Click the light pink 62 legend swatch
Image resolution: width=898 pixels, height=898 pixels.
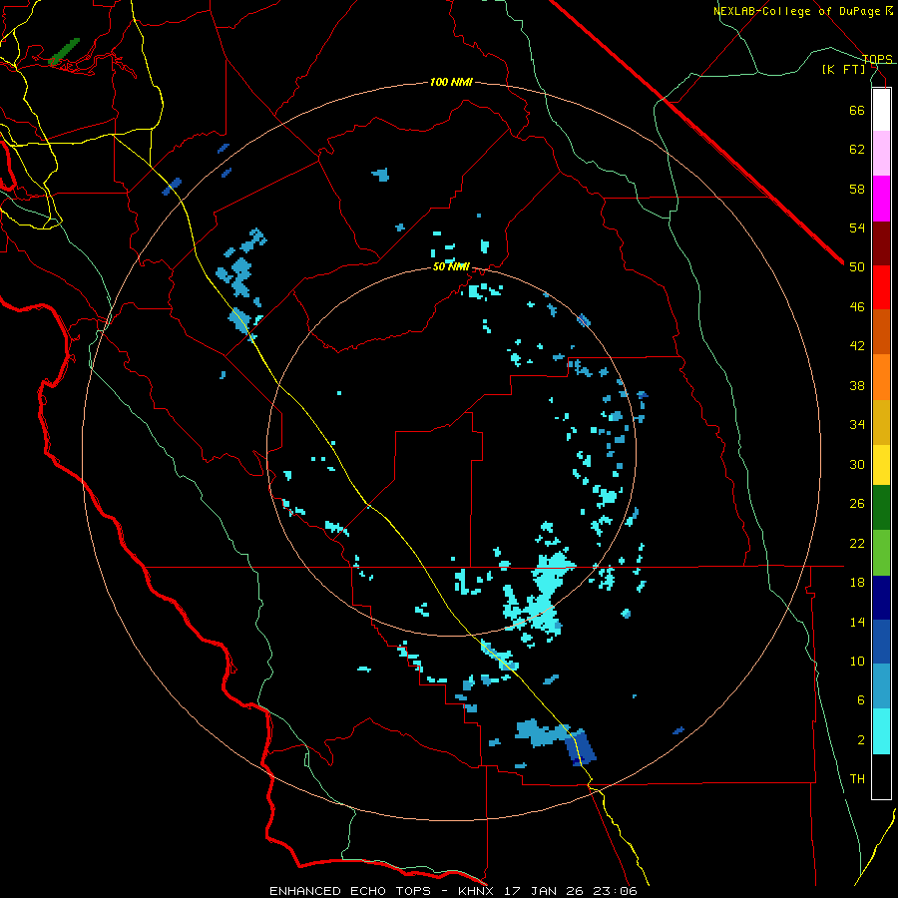[x=881, y=154]
